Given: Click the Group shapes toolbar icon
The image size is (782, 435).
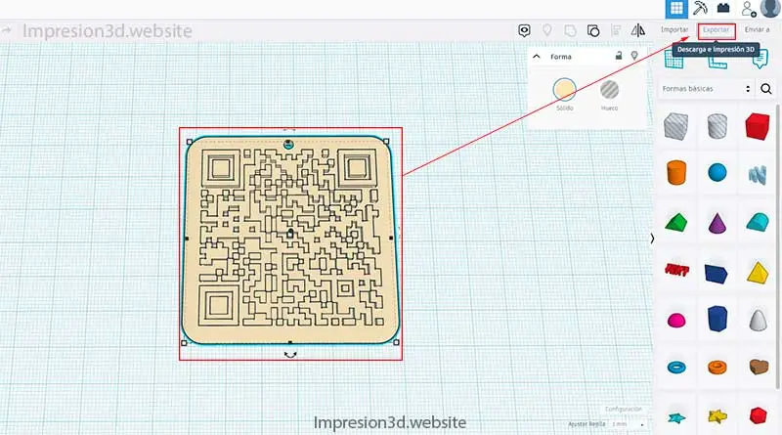Looking at the screenshot, I should click(570, 31).
